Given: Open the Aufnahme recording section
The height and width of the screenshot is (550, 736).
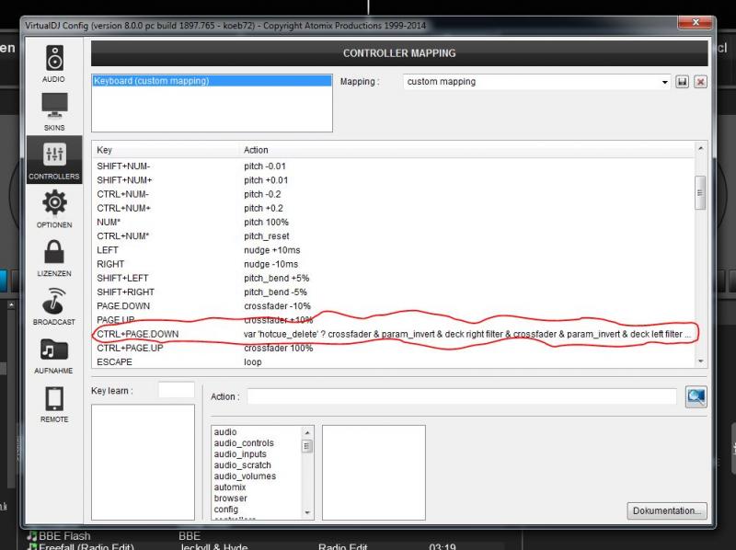Looking at the screenshot, I should pyautogui.click(x=54, y=355).
